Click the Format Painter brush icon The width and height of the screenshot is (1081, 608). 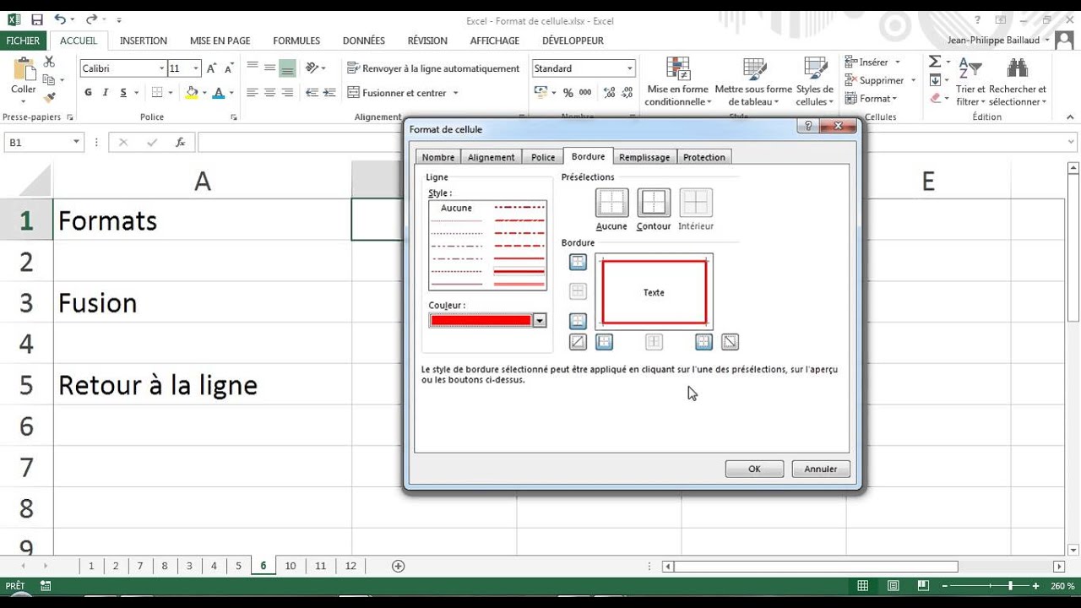pyautogui.click(x=48, y=98)
